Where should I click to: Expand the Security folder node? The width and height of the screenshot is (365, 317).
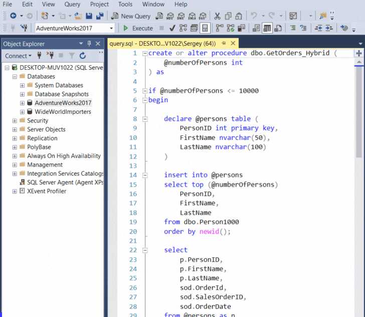point(15,121)
